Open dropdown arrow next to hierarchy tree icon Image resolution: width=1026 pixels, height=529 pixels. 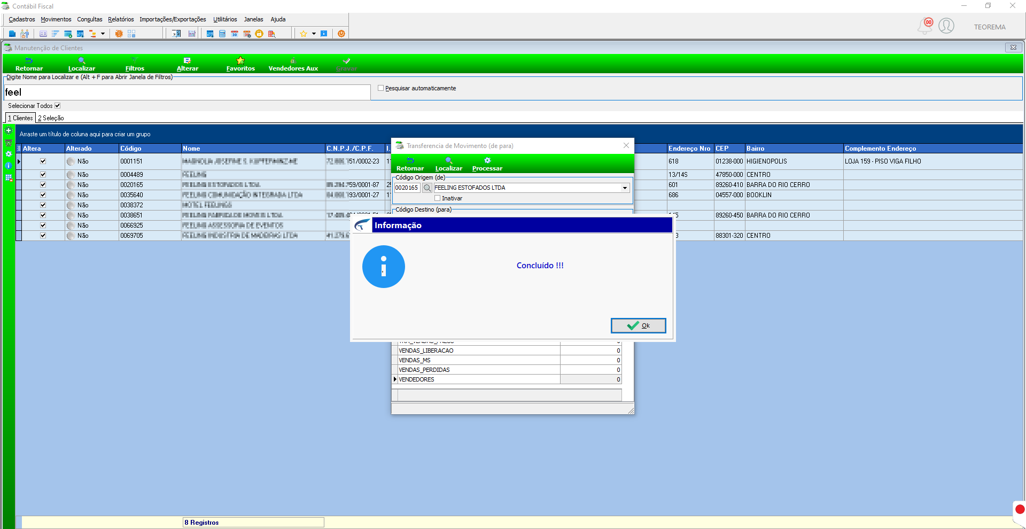tap(103, 34)
